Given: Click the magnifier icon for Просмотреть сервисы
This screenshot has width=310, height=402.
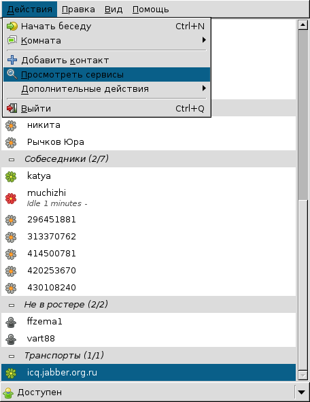Looking at the screenshot, I should 12,74.
